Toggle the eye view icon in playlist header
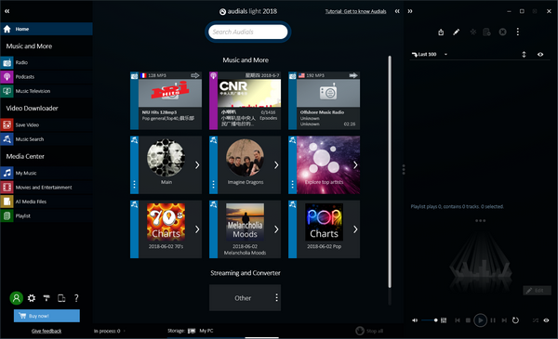Viewport: 558px width, 339px height. tap(540, 55)
